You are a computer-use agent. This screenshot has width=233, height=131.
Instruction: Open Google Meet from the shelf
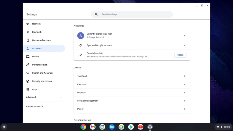tap(121, 127)
